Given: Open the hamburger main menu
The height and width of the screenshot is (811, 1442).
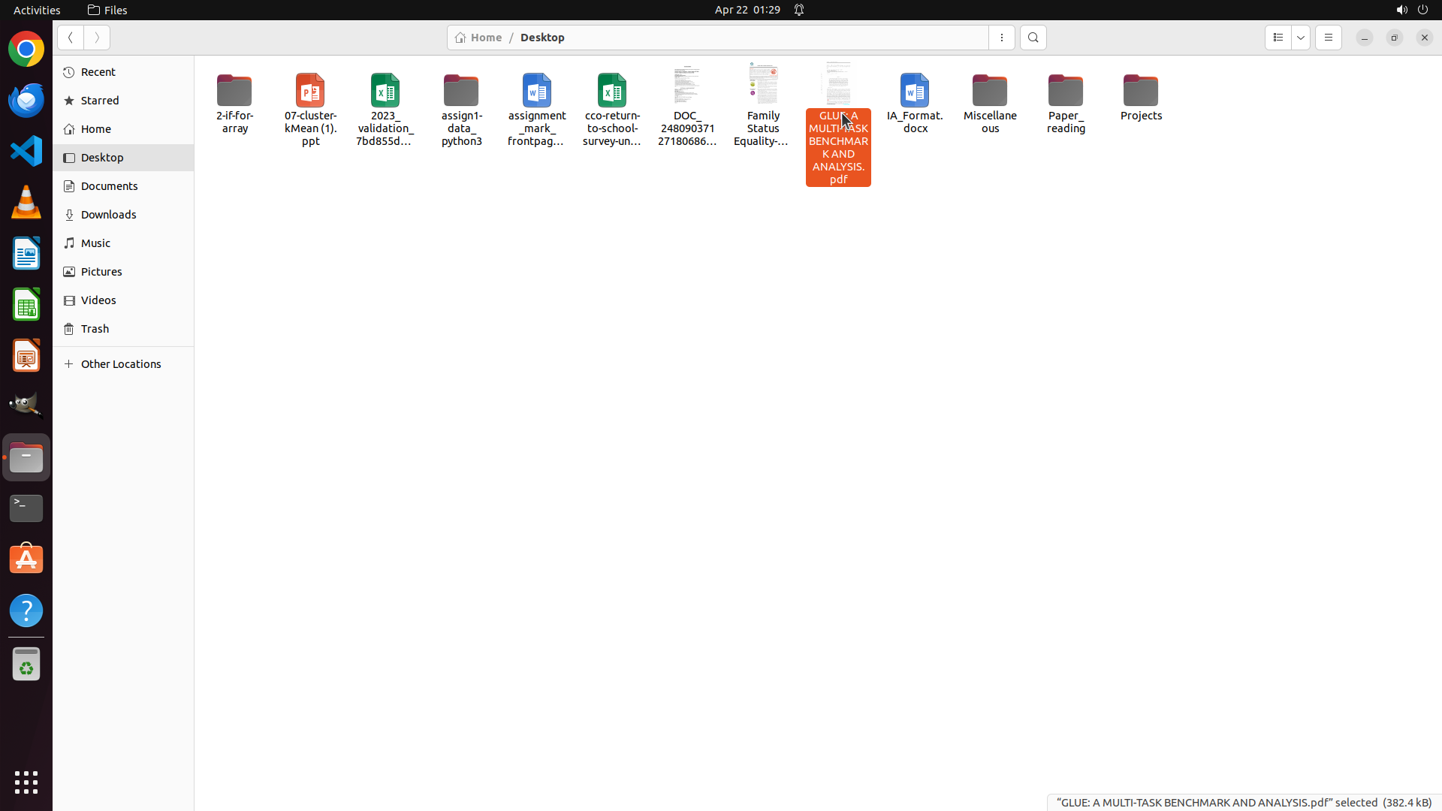Looking at the screenshot, I should click(x=1328, y=38).
